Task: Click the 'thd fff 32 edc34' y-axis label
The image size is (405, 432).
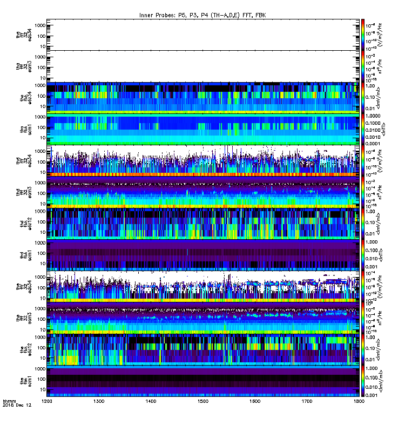Action: pyautogui.click(x=24, y=161)
